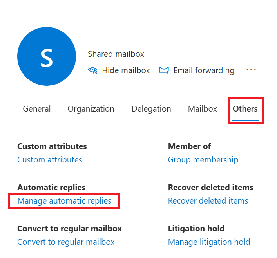Open the more options ellipsis menu

point(251,70)
